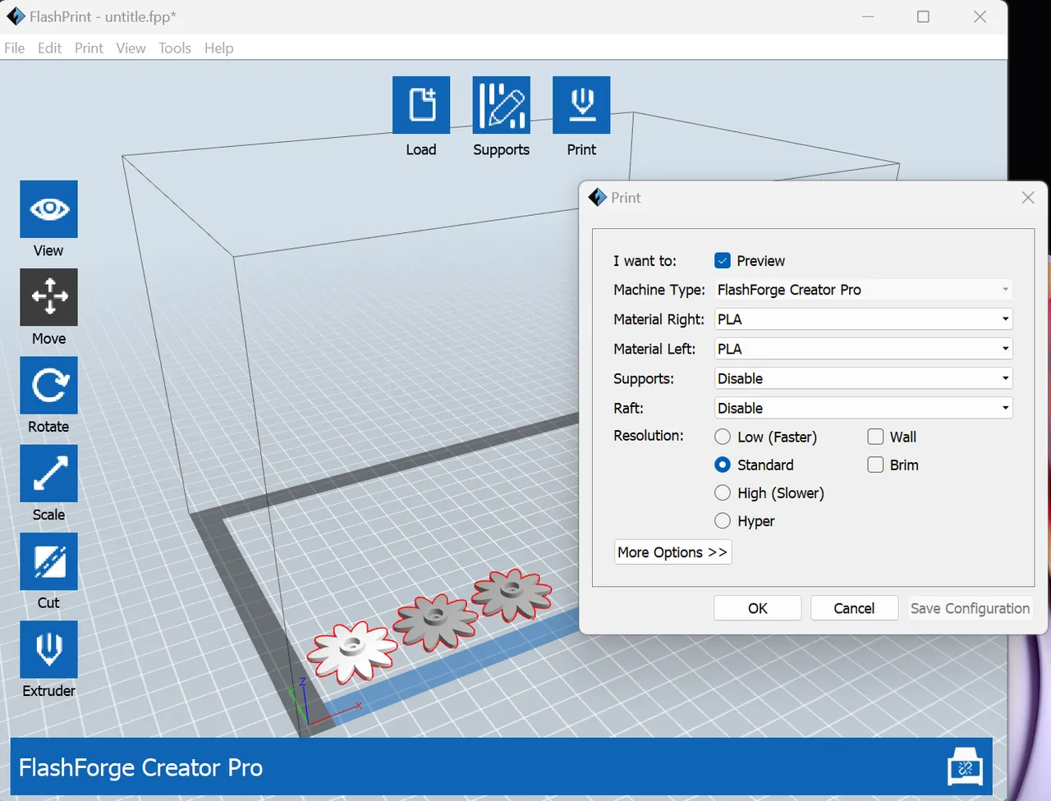The width and height of the screenshot is (1051, 801).
Task: Confirm print settings with OK
Action: pyautogui.click(x=758, y=608)
